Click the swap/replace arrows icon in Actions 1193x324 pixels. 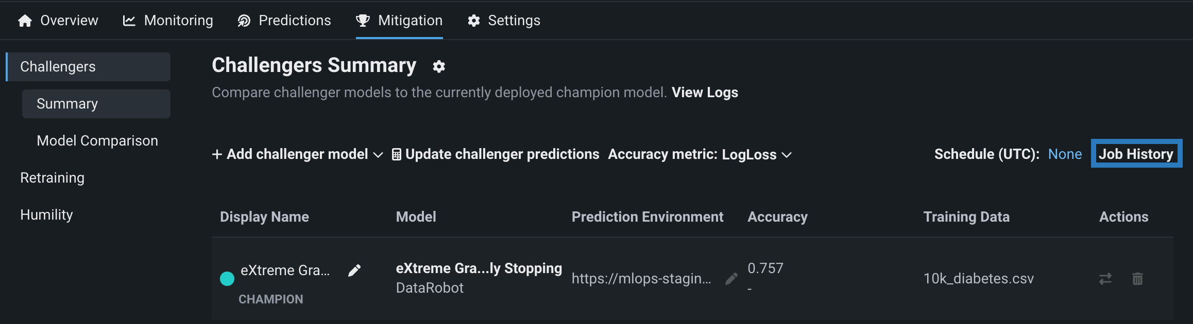(x=1105, y=279)
